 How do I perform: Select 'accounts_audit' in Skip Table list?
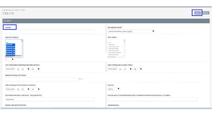[x=114, y=47]
